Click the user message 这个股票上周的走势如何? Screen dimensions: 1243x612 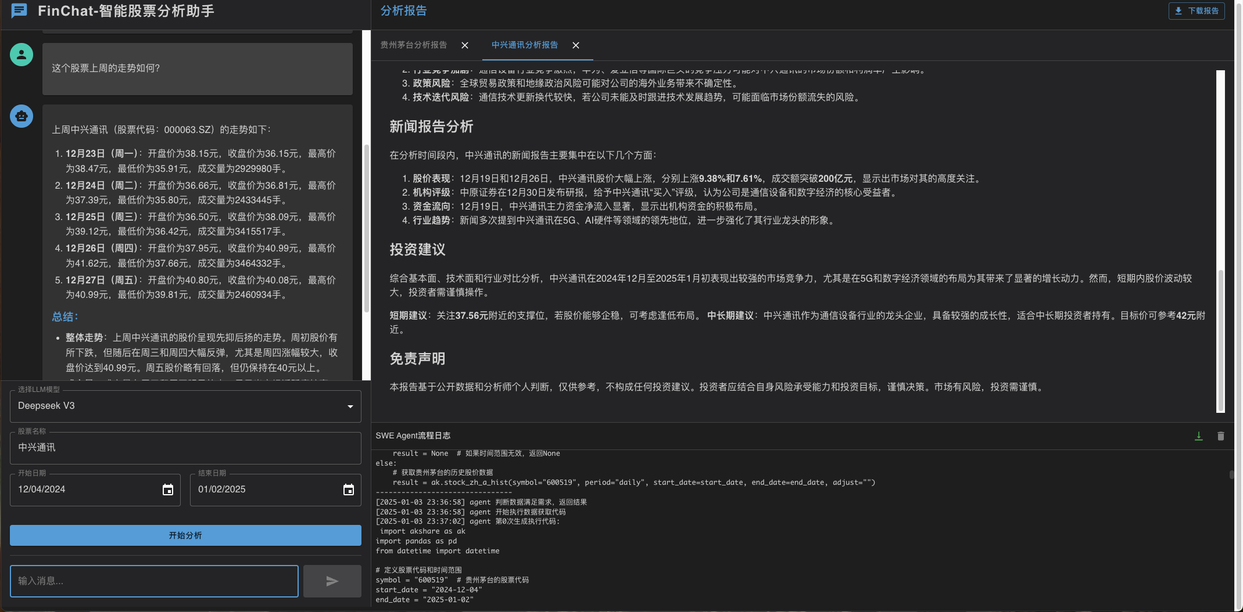[x=106, y=69]
